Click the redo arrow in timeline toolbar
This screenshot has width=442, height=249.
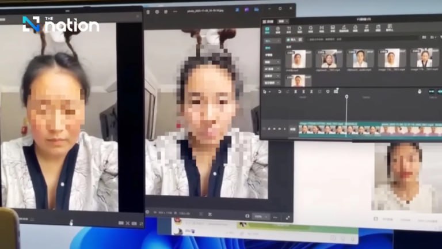click(288, 92)
